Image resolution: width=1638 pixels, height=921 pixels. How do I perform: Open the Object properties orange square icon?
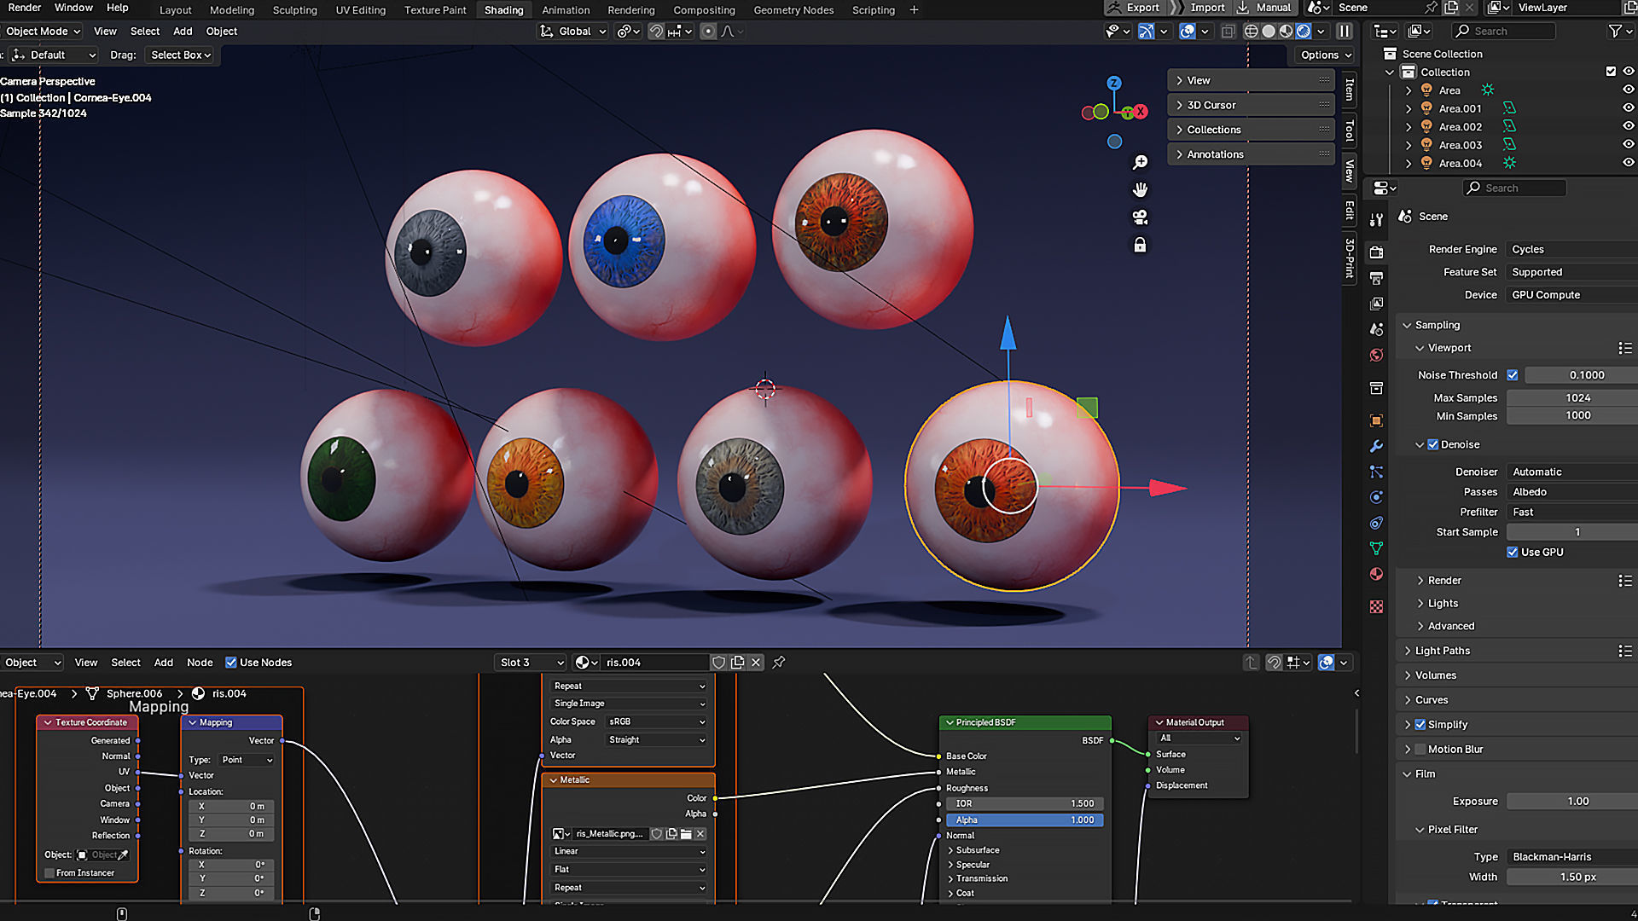[1376, 420]
